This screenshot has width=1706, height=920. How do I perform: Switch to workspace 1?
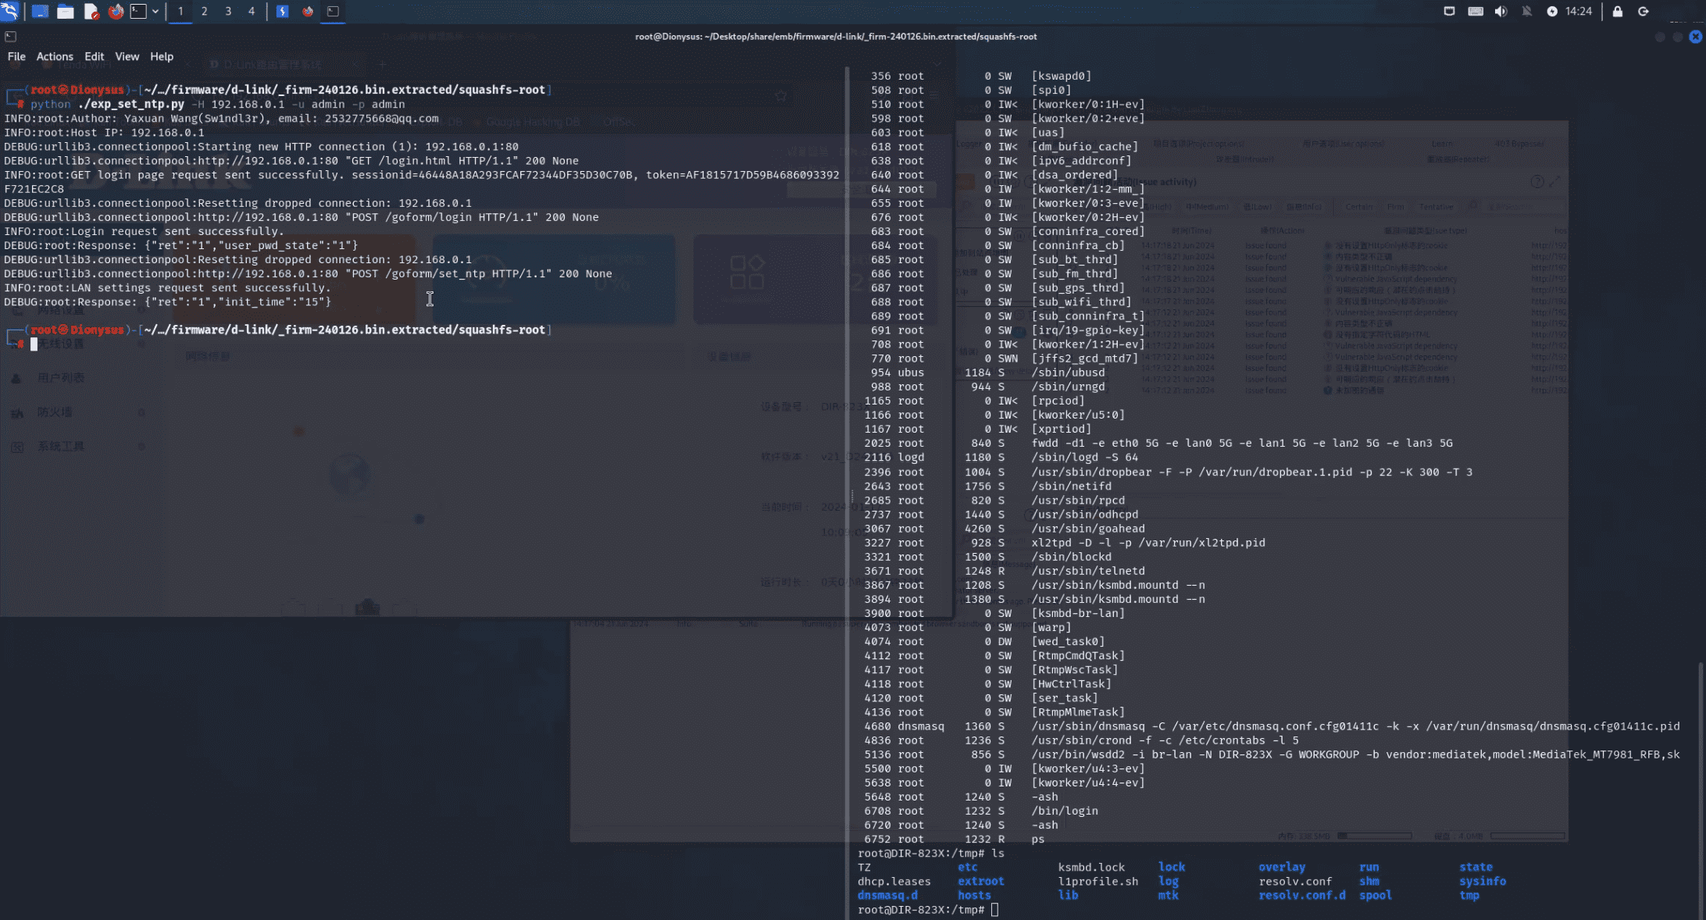pos(180,11)
